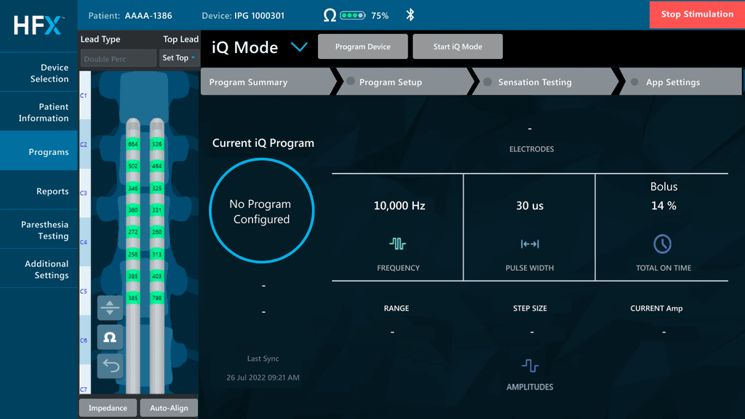The image size is (745, 419).
Task: Open Device Selection in sidebar
Action: tap(39, 73)
